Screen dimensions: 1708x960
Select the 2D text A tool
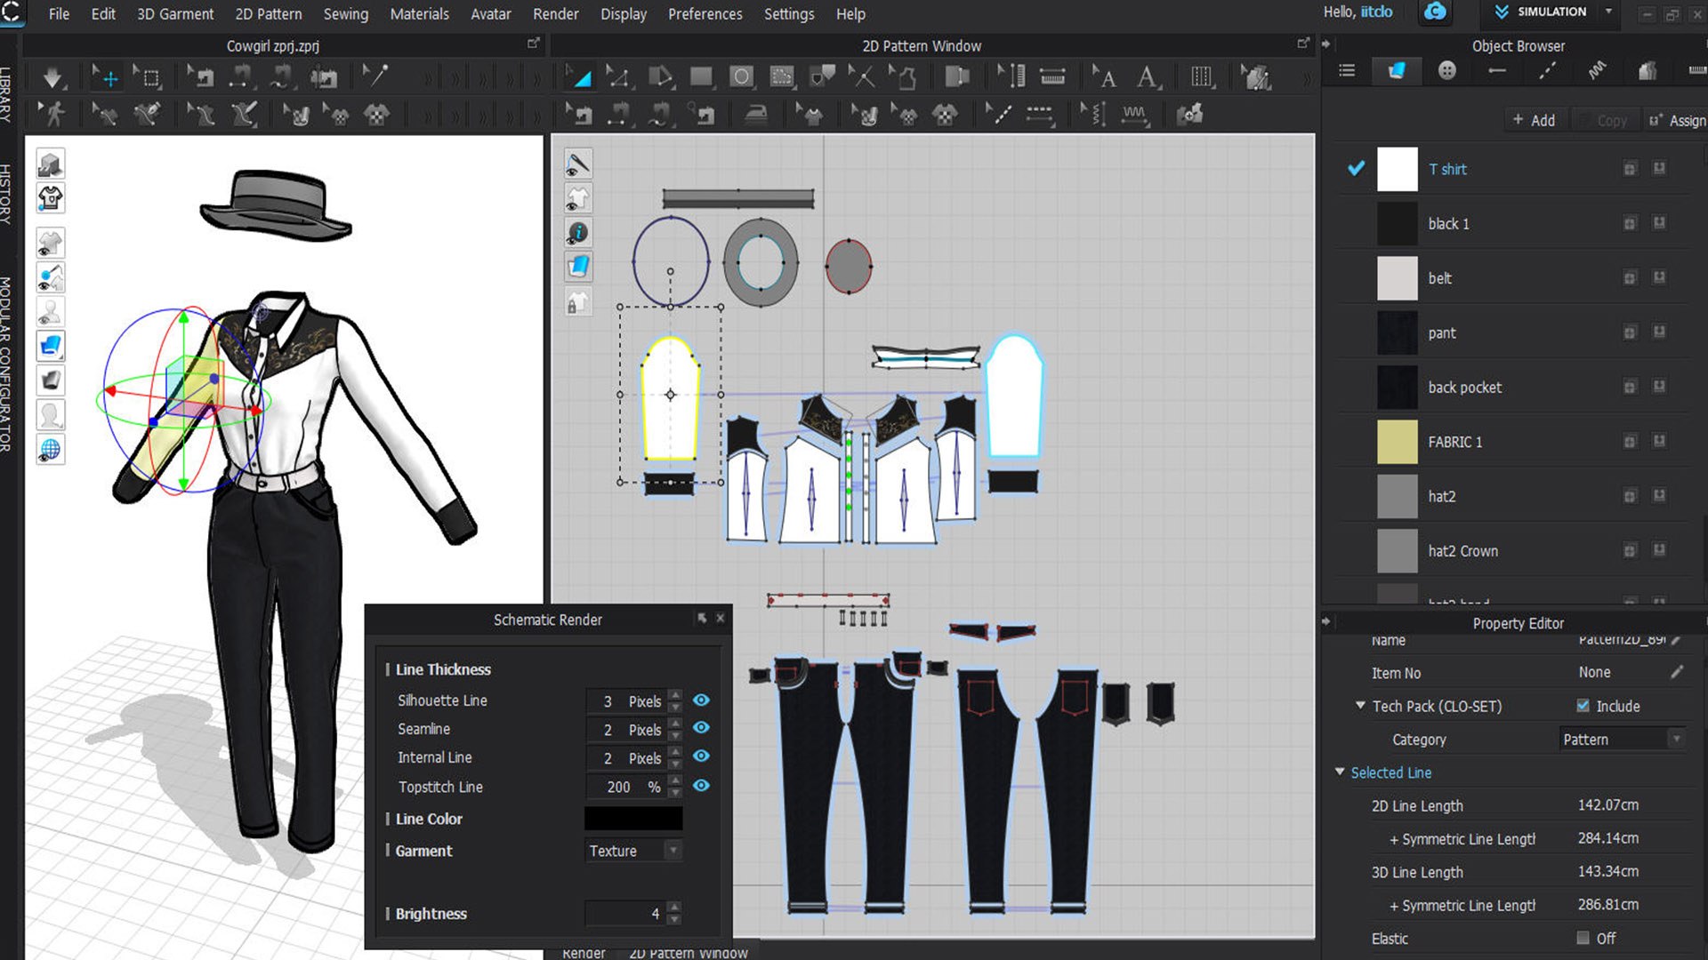click(x=1147, y=77)
